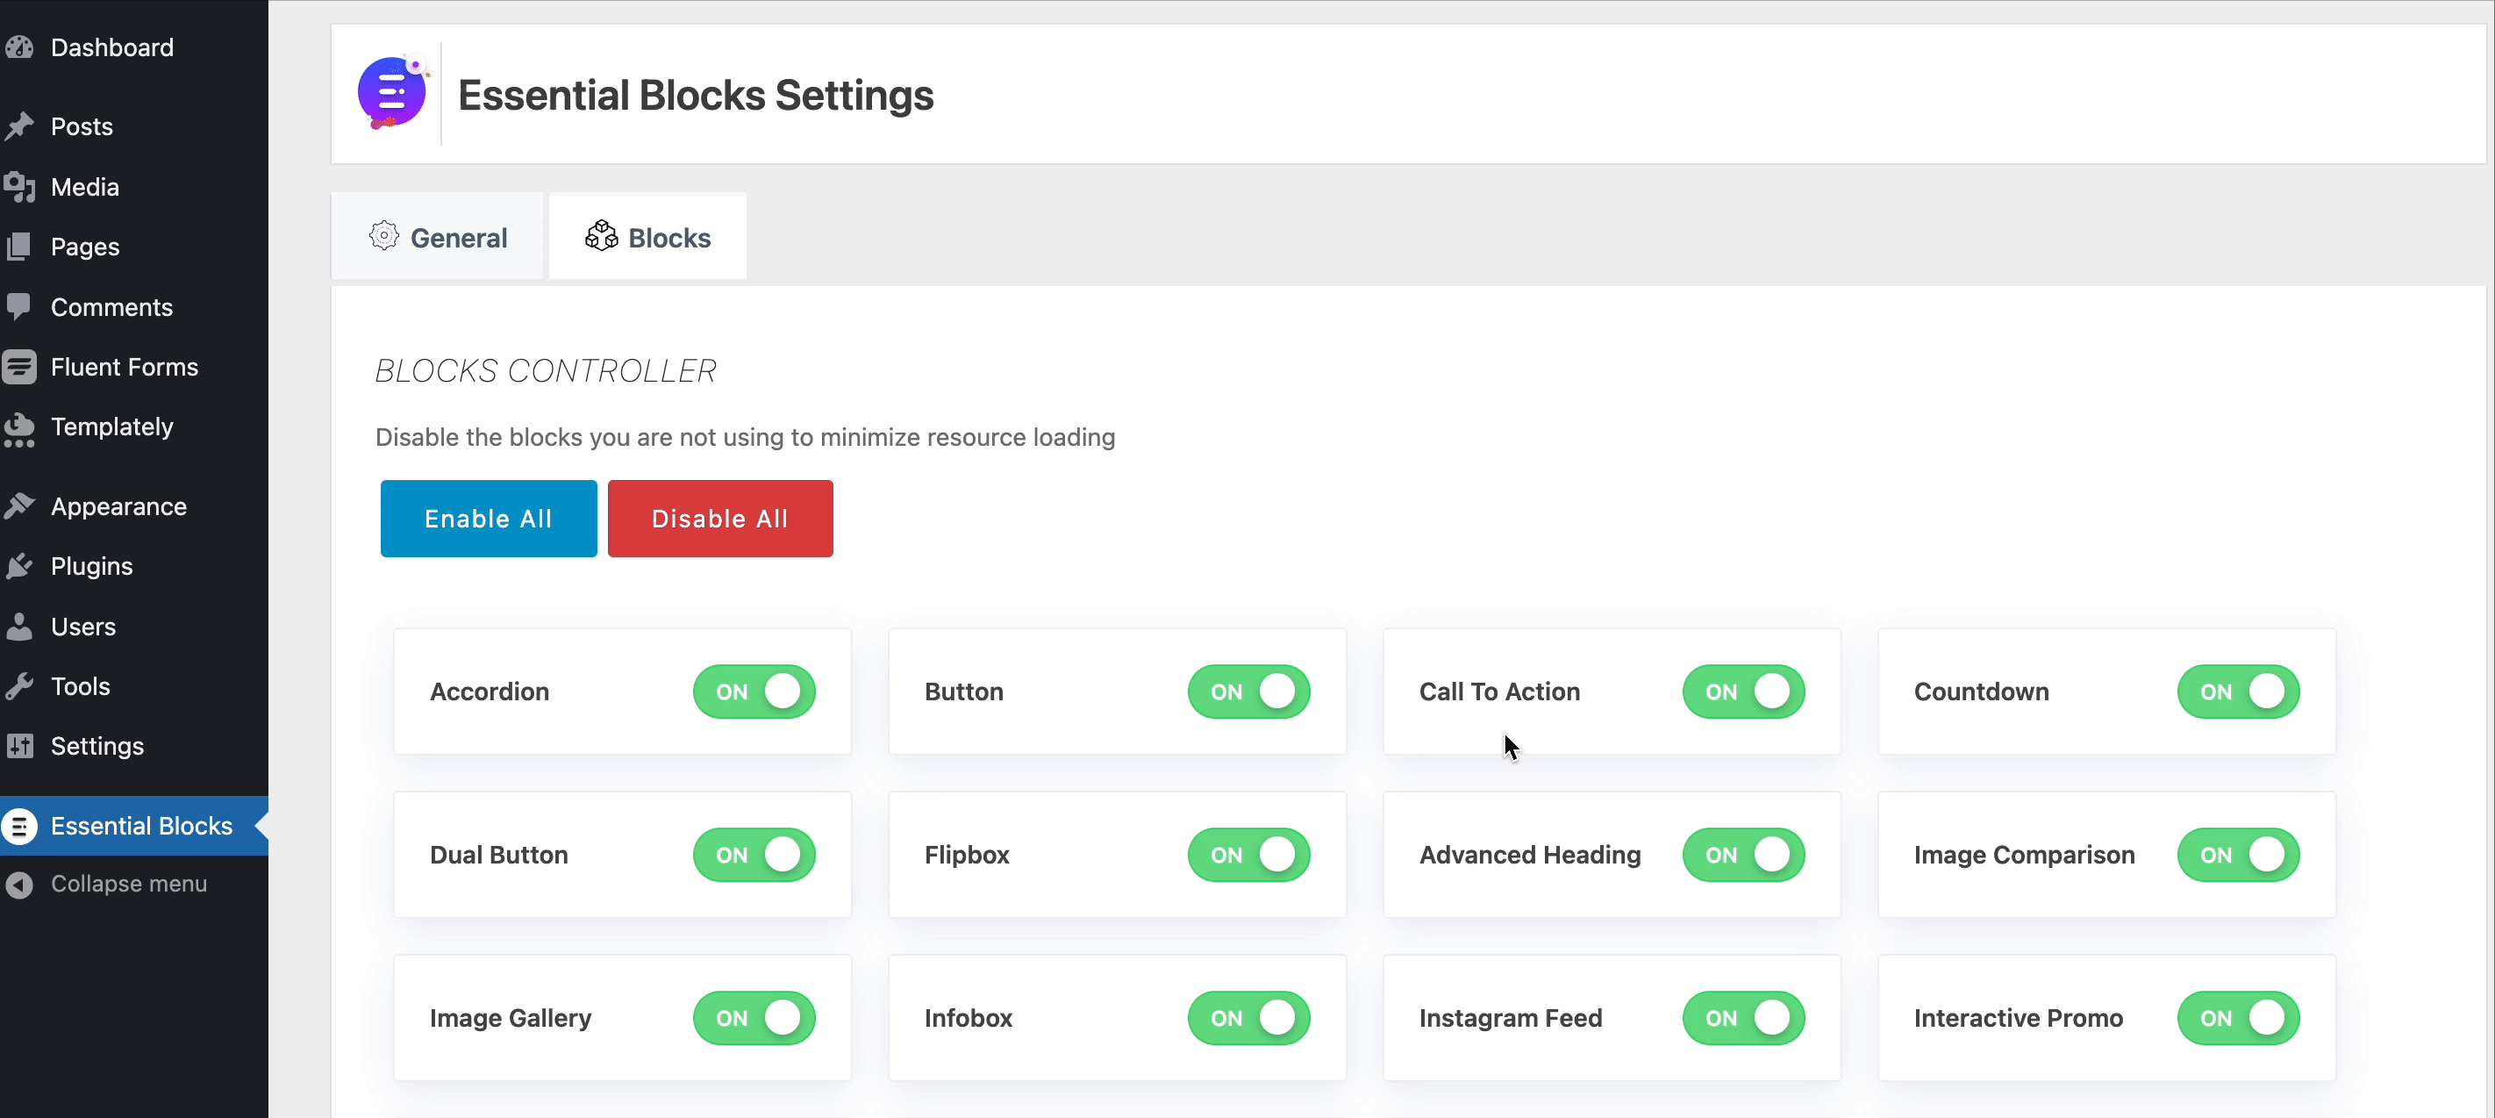Screen dimensions: 2495x1118
Task: Click the Interactive Promo label
Action: (x=2018, y=1017)
